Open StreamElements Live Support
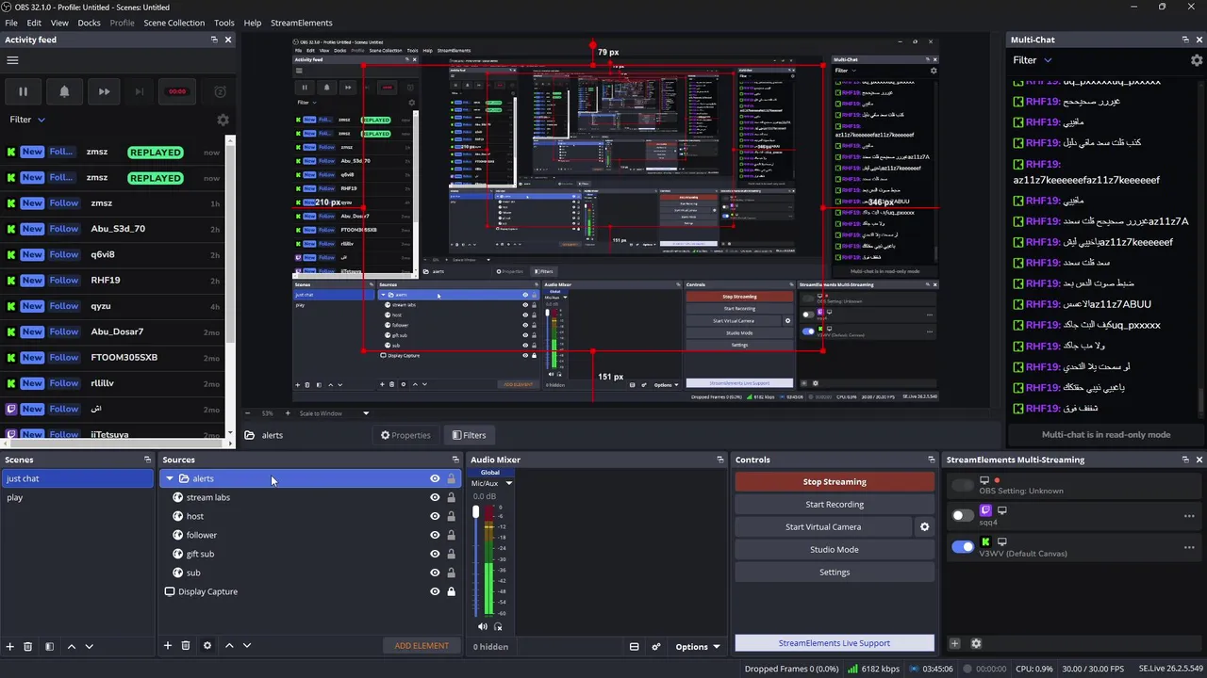The image size is (1207, 678). coord(835,643)
